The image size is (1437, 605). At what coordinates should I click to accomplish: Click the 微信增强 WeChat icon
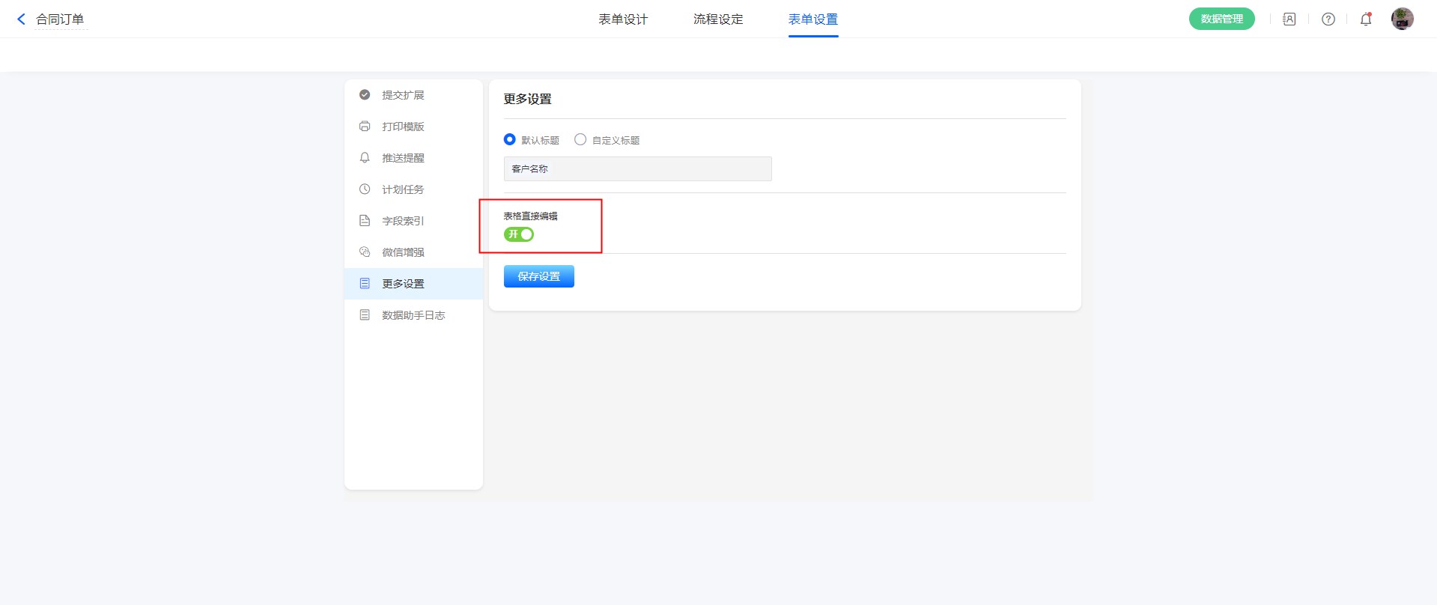(365, 252)
